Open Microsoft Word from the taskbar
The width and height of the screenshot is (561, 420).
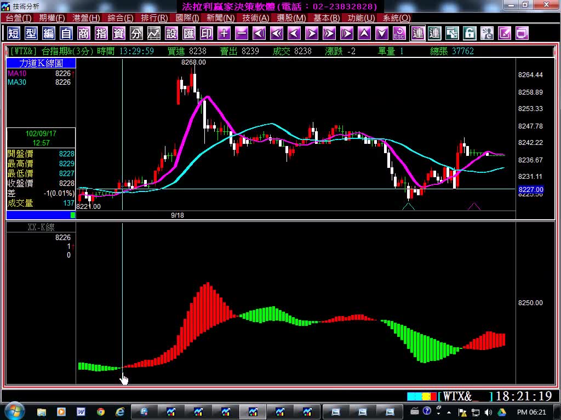click(x=81, y=412)
